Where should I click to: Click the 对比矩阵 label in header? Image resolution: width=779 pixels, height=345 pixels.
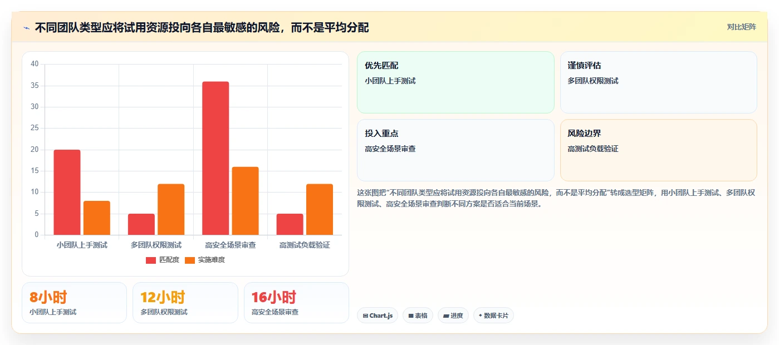[x=741, y=27]
